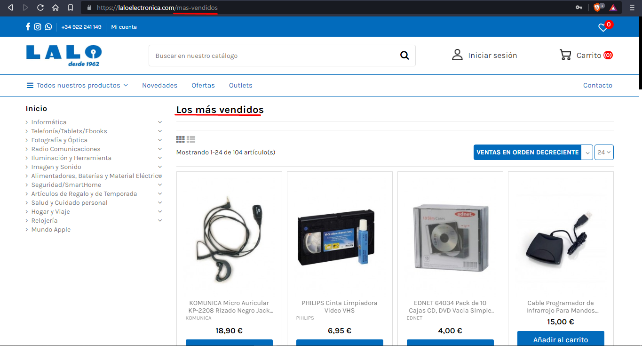This screenshot has height=346, width=642.
Task: Go back using the browser back arrow
Action: click(x=10, y=8)
